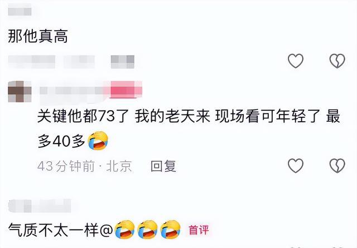Viewport: 357px width, 248px height.
Task: Tap the dark grey blurred block under "那他真高"
Action: coord(123,62)
